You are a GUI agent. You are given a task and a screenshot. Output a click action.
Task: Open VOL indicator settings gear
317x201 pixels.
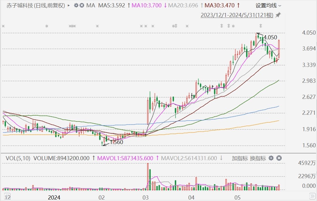[271, 158]
